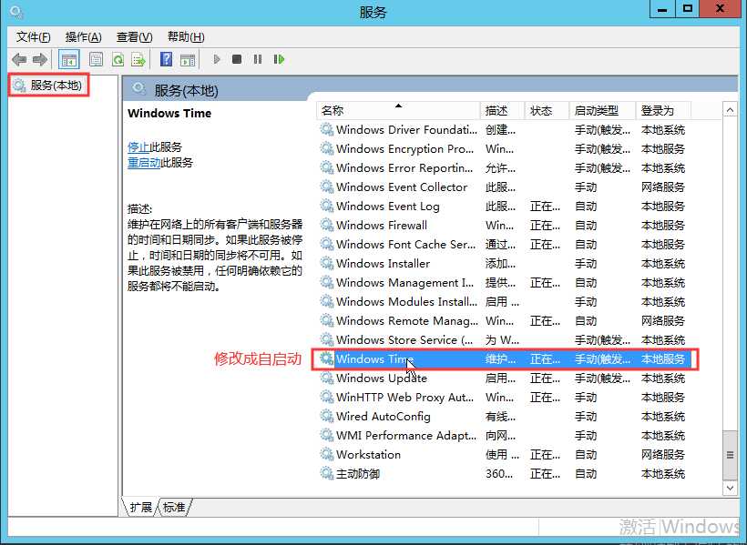Click 网络服务 logon value of Workstation
Viewport: 747px width, 545px height.
tap(662, 454)
